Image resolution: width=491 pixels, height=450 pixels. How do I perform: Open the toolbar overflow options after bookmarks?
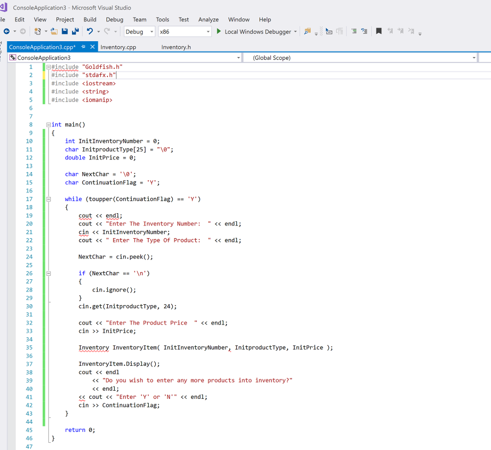(x=420, y=33)
